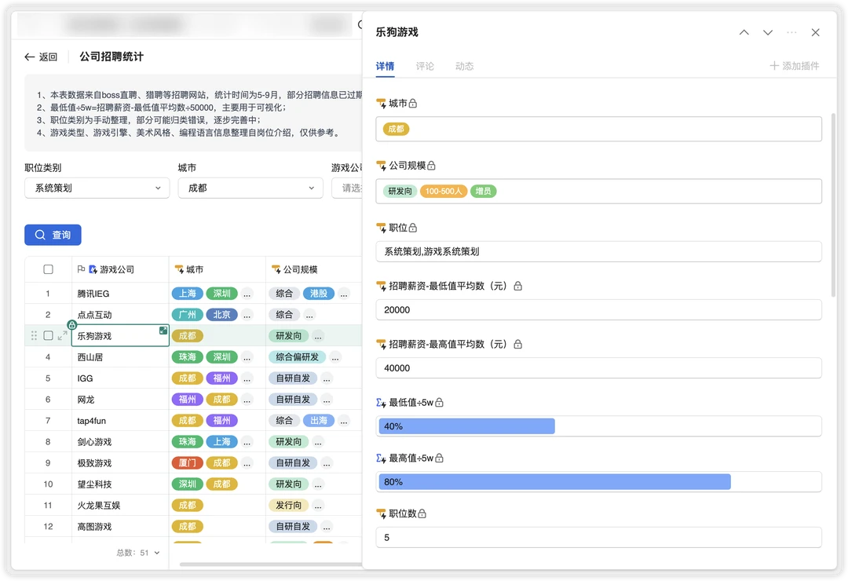The width and height of the screenshot is (848, 581).
Task: Click the lock icon beside the 职位 field label
Action: point(413,228)
